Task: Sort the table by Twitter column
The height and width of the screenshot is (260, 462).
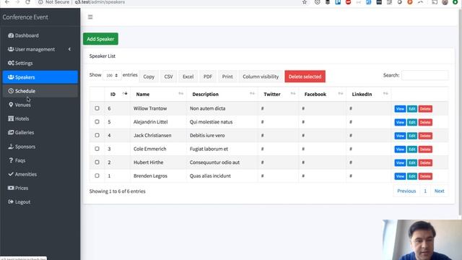Action: pos(278,95)
